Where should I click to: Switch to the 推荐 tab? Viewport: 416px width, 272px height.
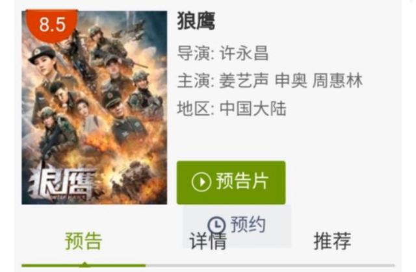coord(332,241)
